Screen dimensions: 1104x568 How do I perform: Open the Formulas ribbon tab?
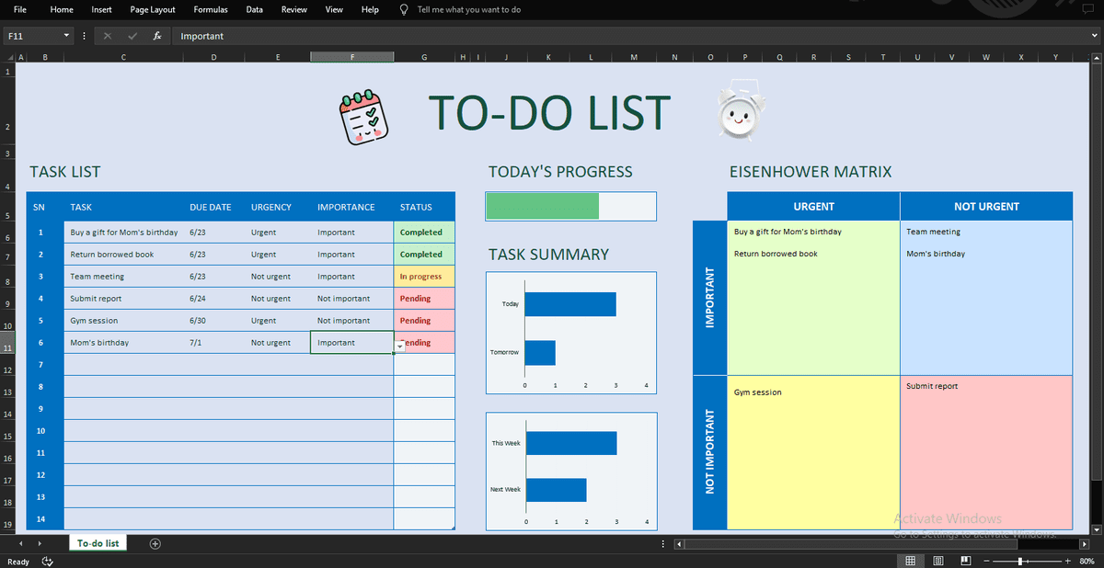pyautogui.click(x=211, y=10)
